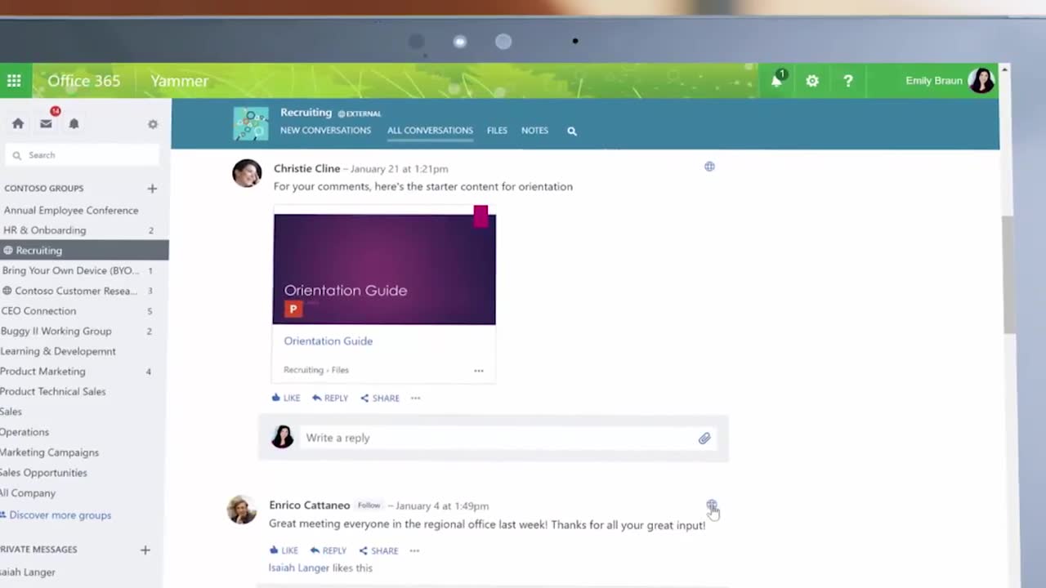
Task: Switch to the New Conversations tab
Action: click(325, 131)
